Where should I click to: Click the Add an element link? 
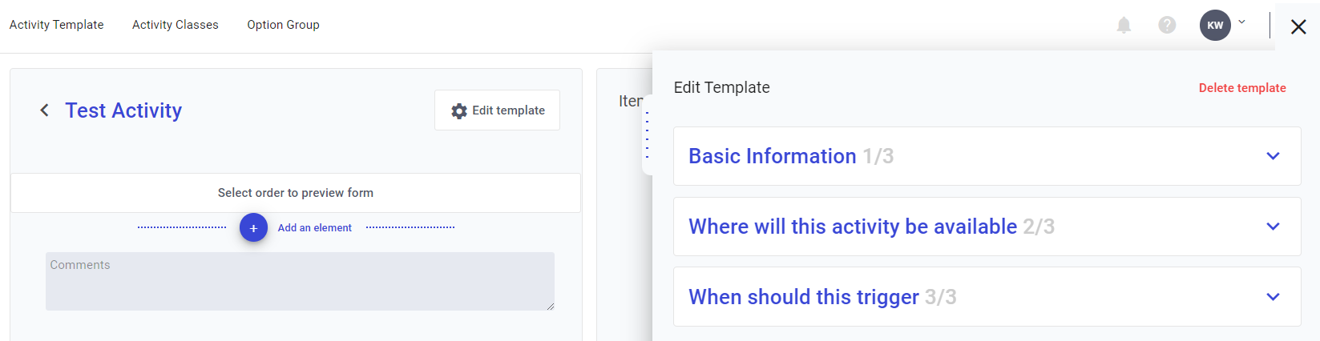click(x=314, y=228)
